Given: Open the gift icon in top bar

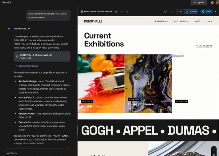Looking at the screenshot, I should [x=212, y=2].
